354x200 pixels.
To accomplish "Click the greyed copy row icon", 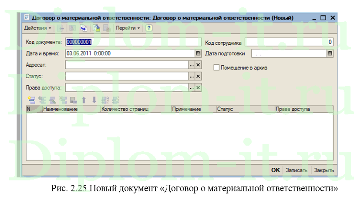I will point(42,100).
